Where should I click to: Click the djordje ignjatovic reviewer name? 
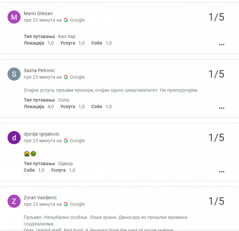pyautogui.click(x=42, y=134)
